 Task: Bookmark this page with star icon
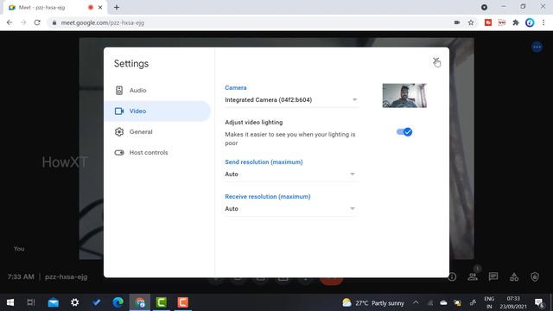[x=471, y=22]
